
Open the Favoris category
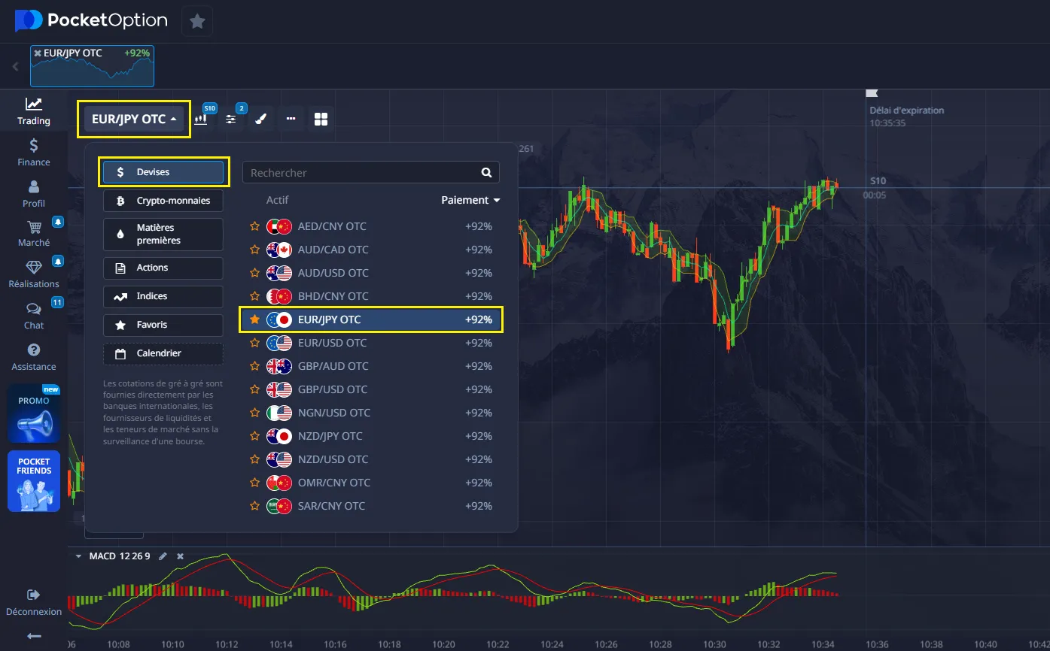pos(163,325)
